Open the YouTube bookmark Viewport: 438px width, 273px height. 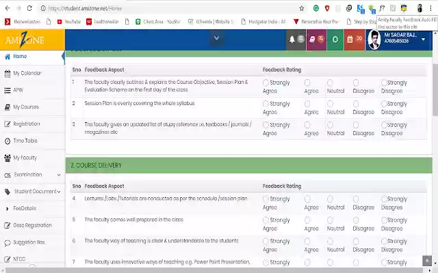pyautogui.click(x=69, y=22)
